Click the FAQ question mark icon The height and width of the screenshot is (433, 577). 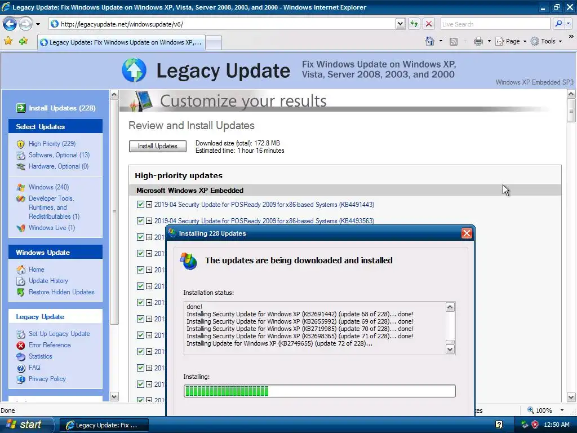pos(21,368)
